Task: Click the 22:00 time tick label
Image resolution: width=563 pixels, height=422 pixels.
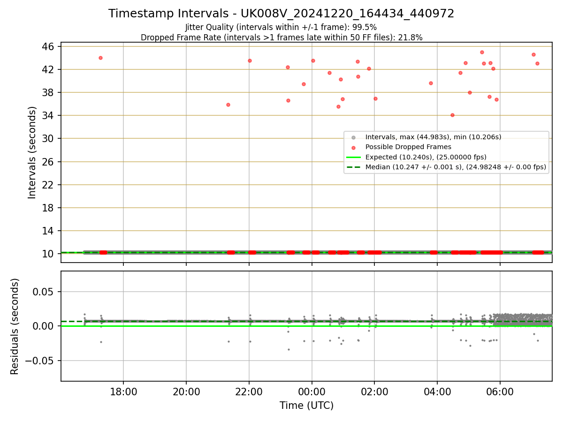Action: [249, 392]
